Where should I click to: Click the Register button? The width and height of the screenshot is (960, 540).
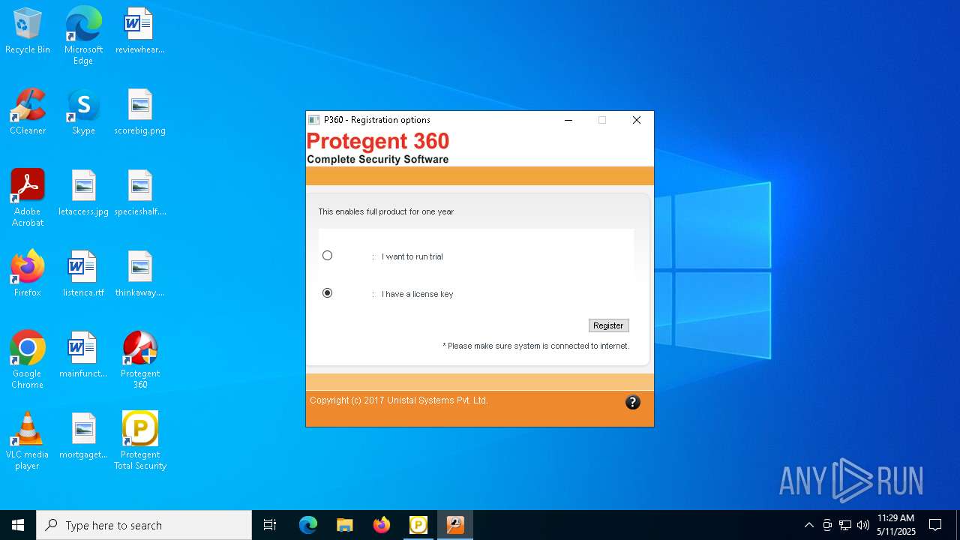point(608,325)
